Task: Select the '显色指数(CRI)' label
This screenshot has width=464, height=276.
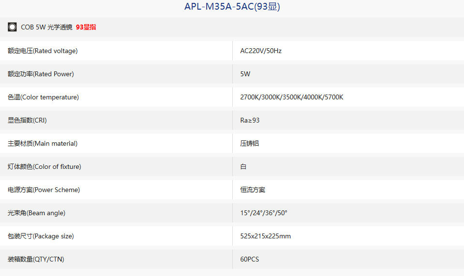Action: pyautogui.click(x=27, y=120)
